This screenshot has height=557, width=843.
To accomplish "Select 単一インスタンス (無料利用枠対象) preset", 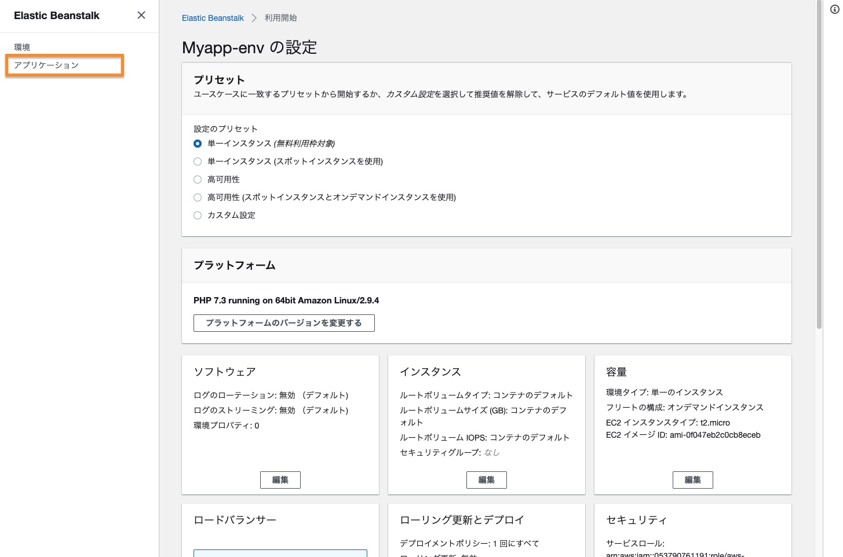I will 198,144.
